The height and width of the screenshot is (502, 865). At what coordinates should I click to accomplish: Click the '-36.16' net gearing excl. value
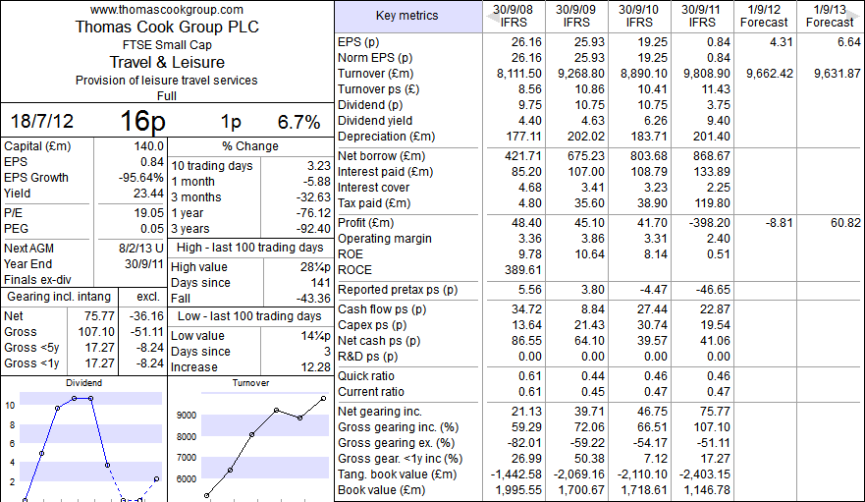[x=146, y=316]
